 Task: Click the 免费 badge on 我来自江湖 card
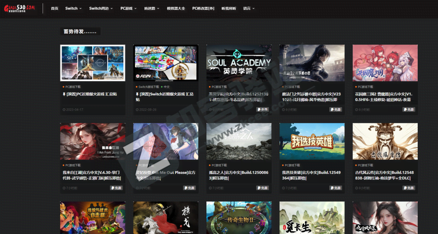click(x=116, y=188)
